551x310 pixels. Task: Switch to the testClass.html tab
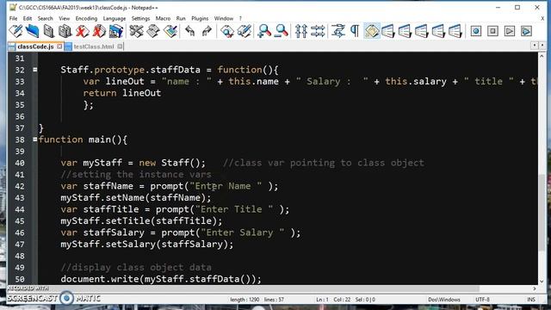[x=94, y=46]
